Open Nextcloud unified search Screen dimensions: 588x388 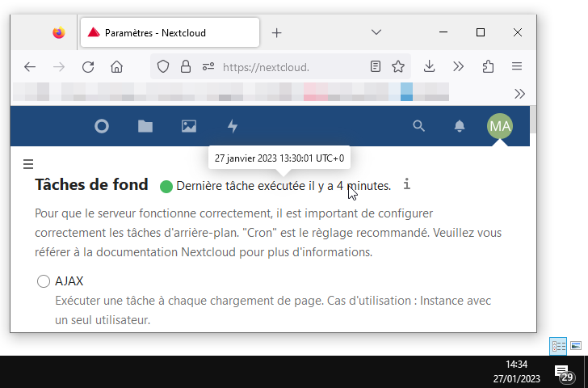[418, 126]
